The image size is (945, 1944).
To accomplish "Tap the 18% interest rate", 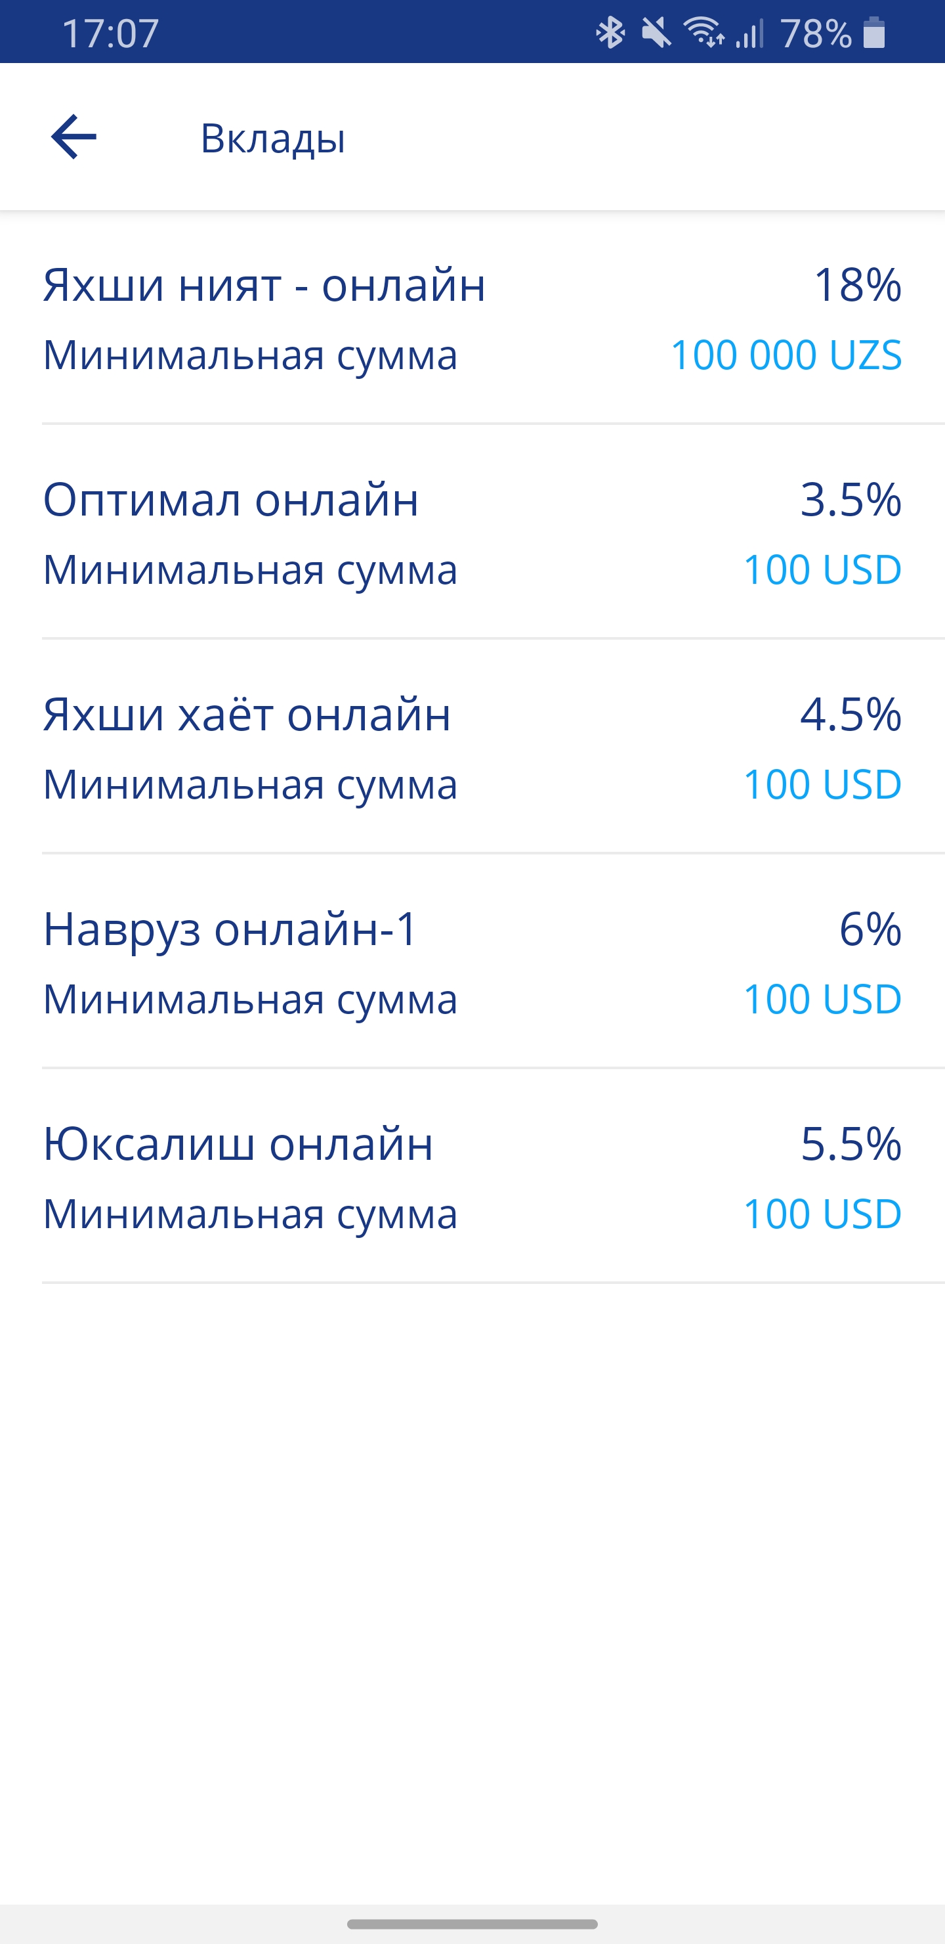I will (x=857, y=285).
